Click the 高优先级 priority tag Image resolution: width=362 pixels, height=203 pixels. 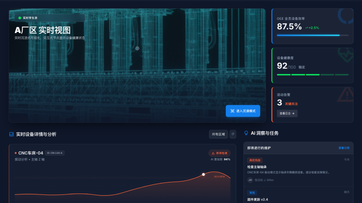[x=255, y=160]
